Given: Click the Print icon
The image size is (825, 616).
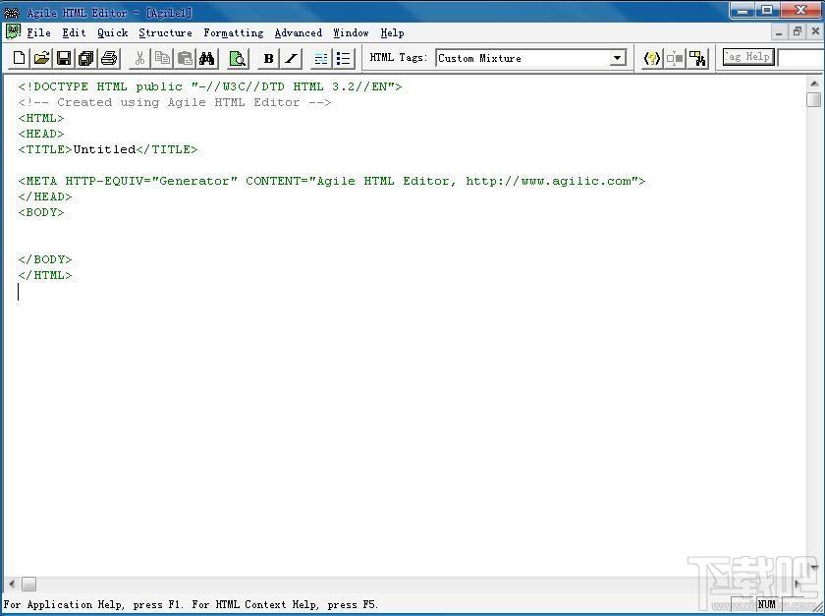Looking at the screenshot, I should pyautogui.click(x=109, y=58).
